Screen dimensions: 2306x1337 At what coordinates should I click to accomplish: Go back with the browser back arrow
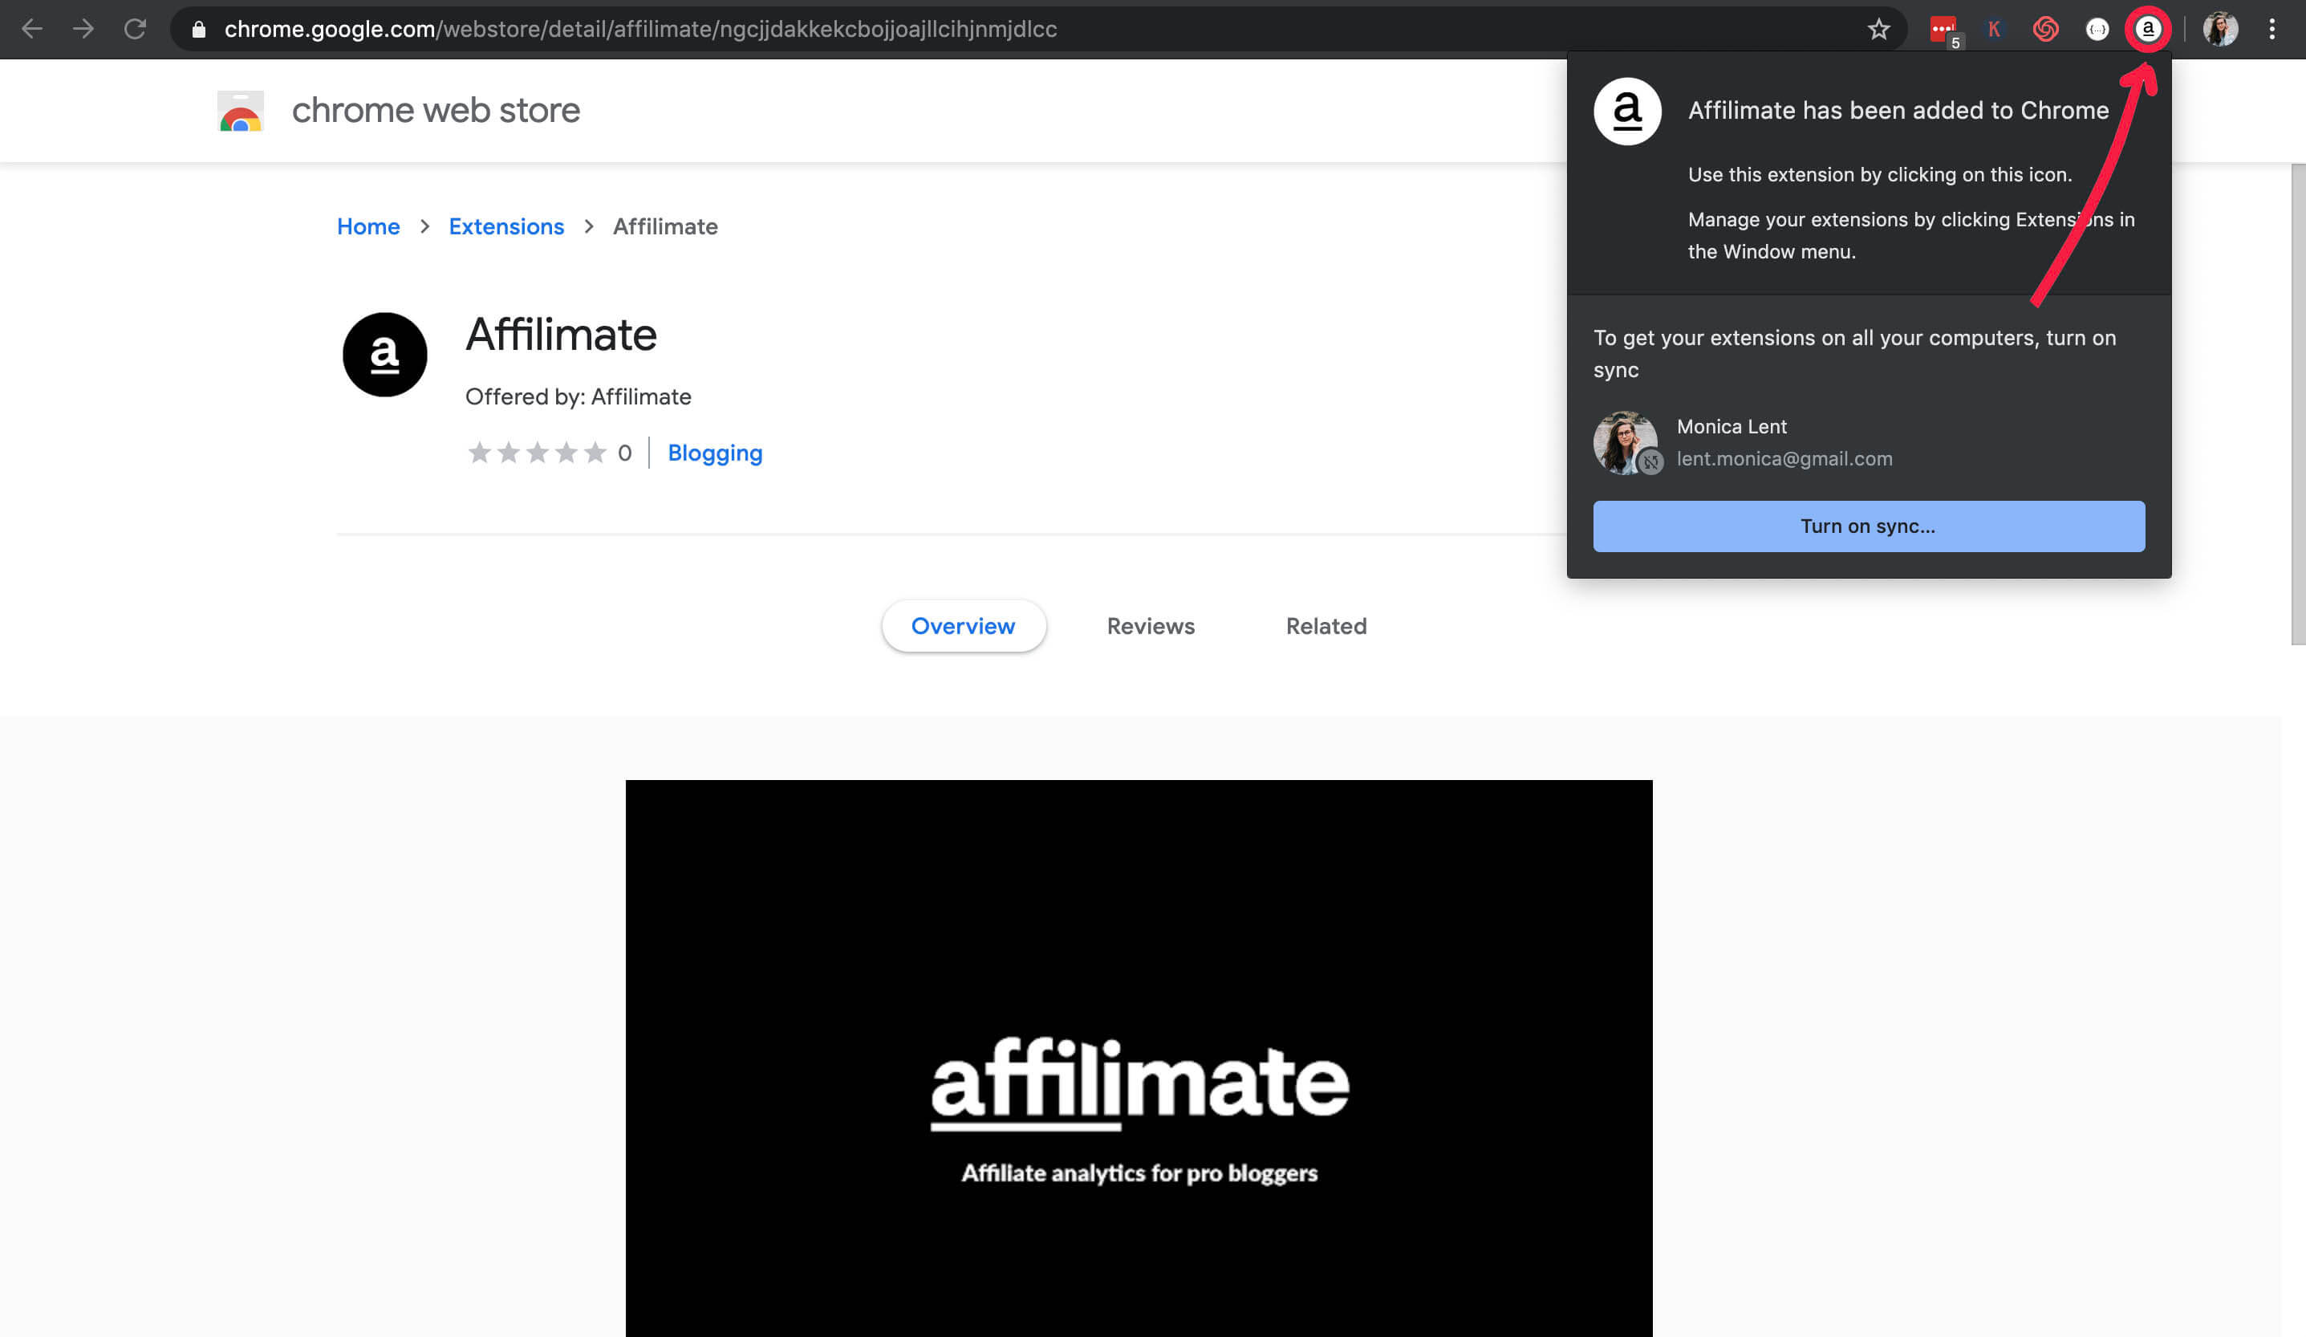pos(32,29)
